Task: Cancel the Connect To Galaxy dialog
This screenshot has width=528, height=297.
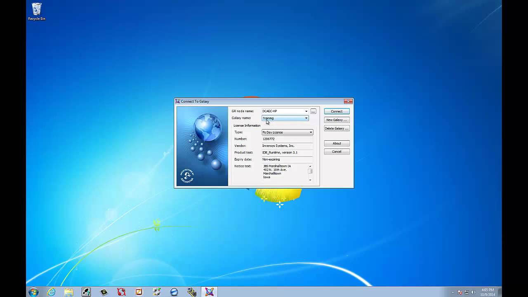Action: click(x=337, y=152)
